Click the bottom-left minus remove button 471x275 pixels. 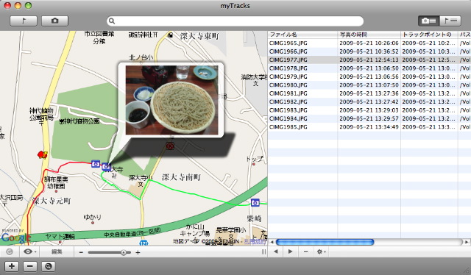[x=29, y=266]
